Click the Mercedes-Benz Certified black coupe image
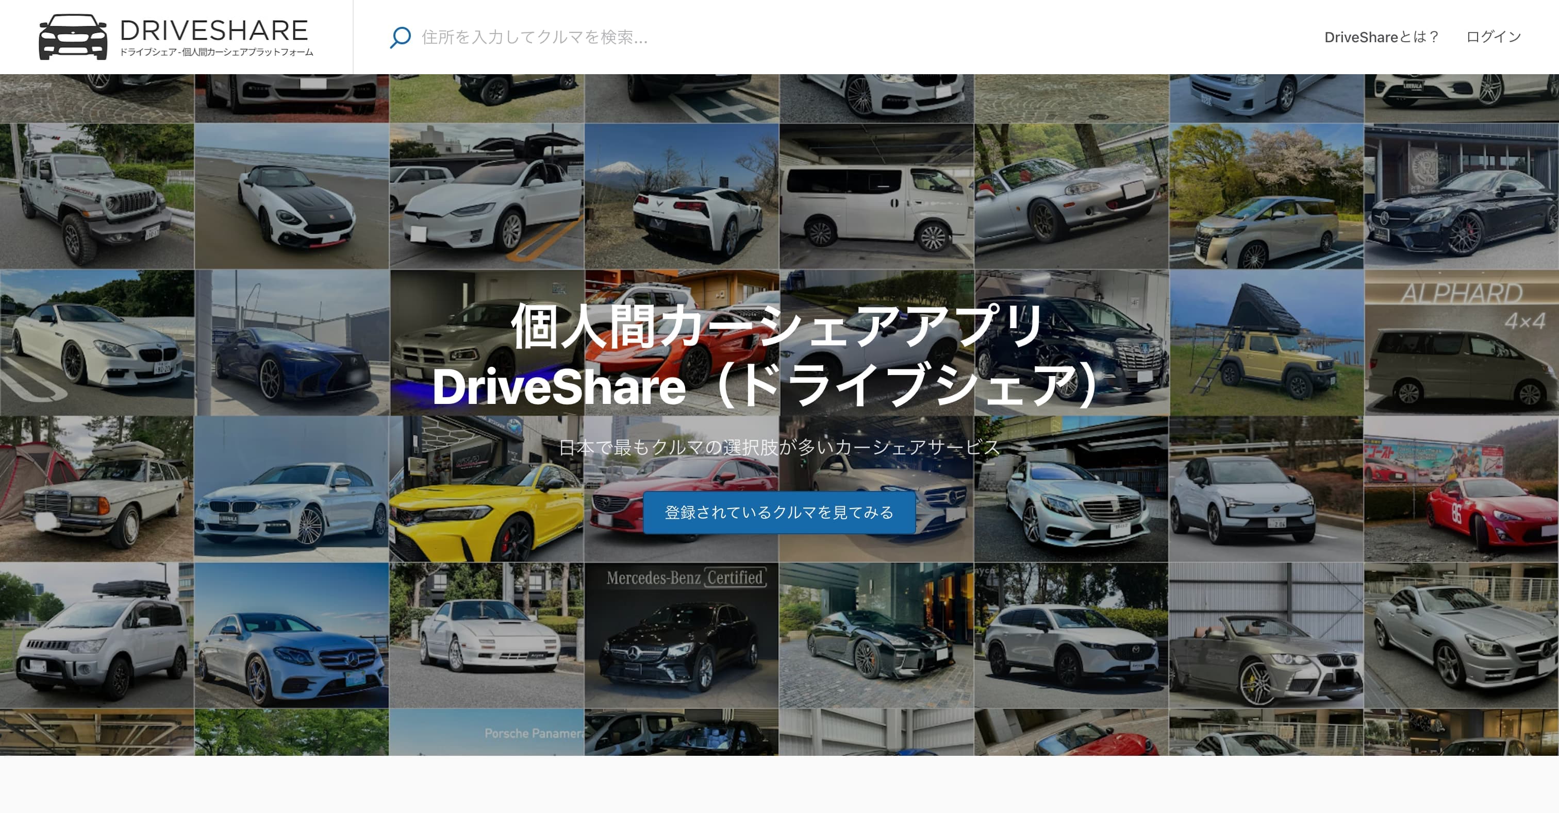The width and height of the screenshot is (1559, 813). (678, 641)
